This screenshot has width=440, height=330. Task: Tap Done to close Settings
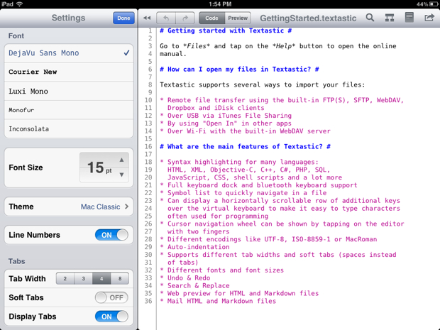(123, 18)
